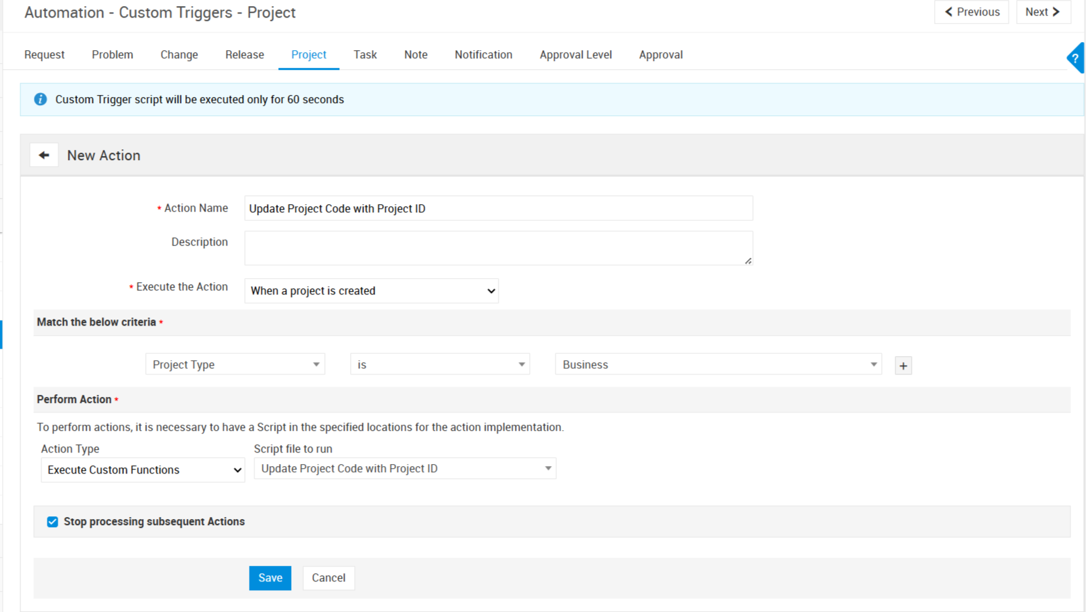Select the Notification tab
The height and width of the screenshot is (612, 1086).
(483, 55)
